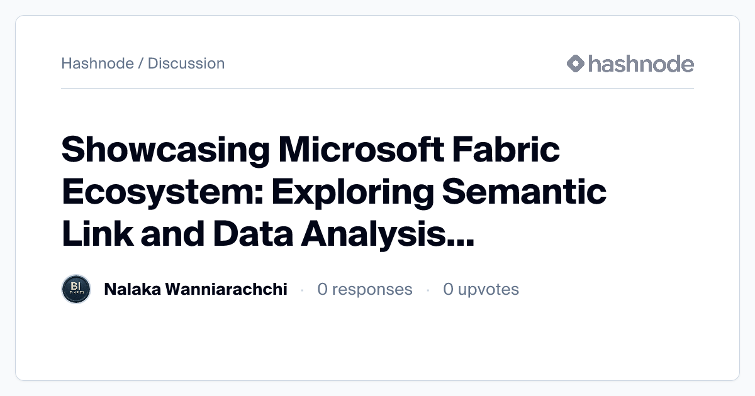The image size is (755, 396).
Task: Click the dot separator before "0 upvotes"
Action: [428, 290]
